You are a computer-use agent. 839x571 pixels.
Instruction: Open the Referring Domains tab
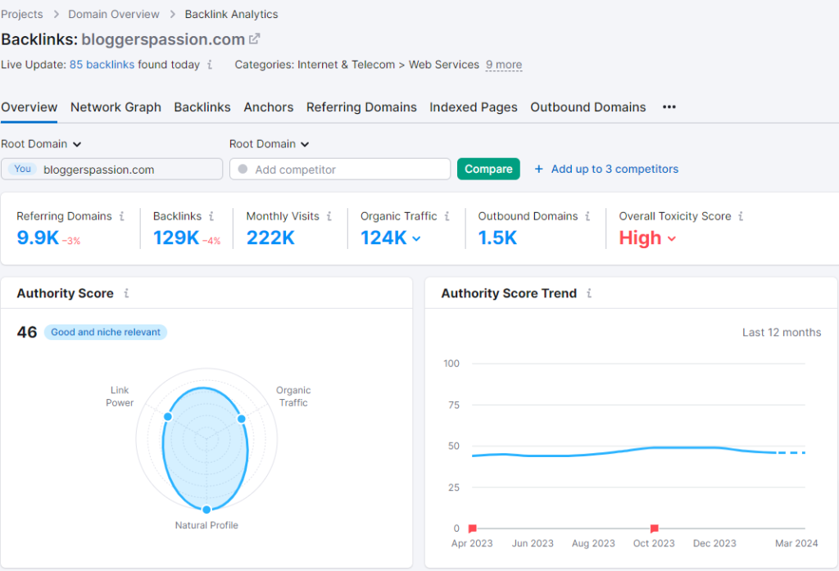click(361, 107)
